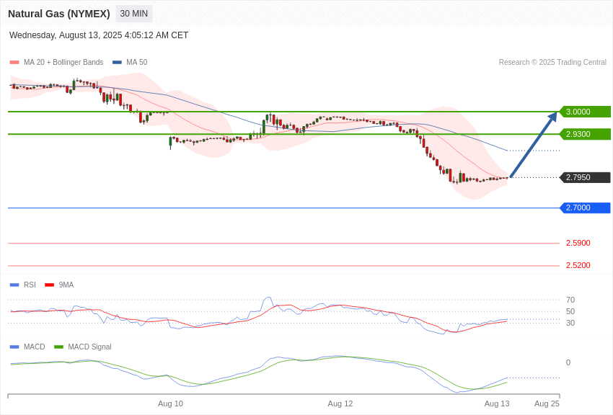Click the MA 20 + Bollinger Bands legend swatch

tap(14, 63)
